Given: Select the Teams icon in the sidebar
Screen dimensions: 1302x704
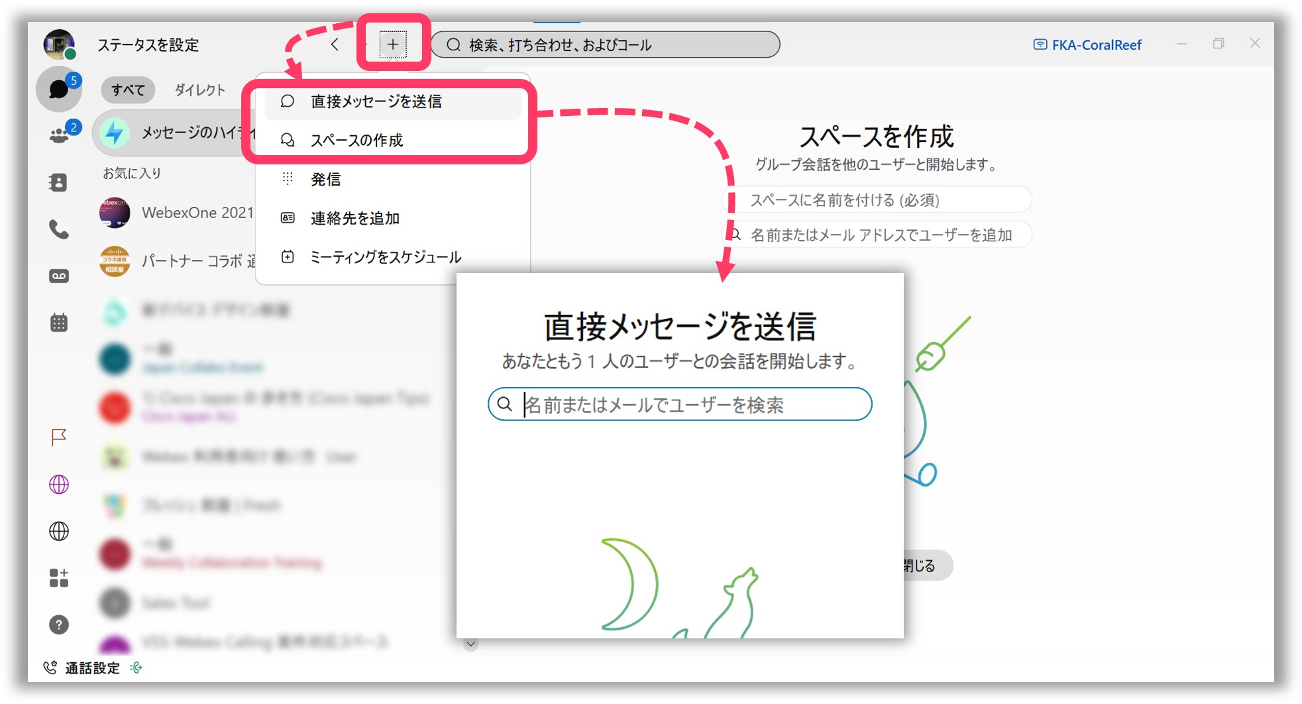Looking at the screenshot, I should [58, 133].
